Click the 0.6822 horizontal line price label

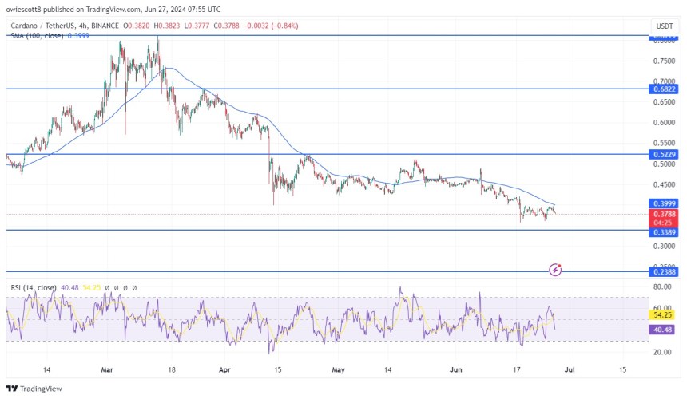[665, 90]
